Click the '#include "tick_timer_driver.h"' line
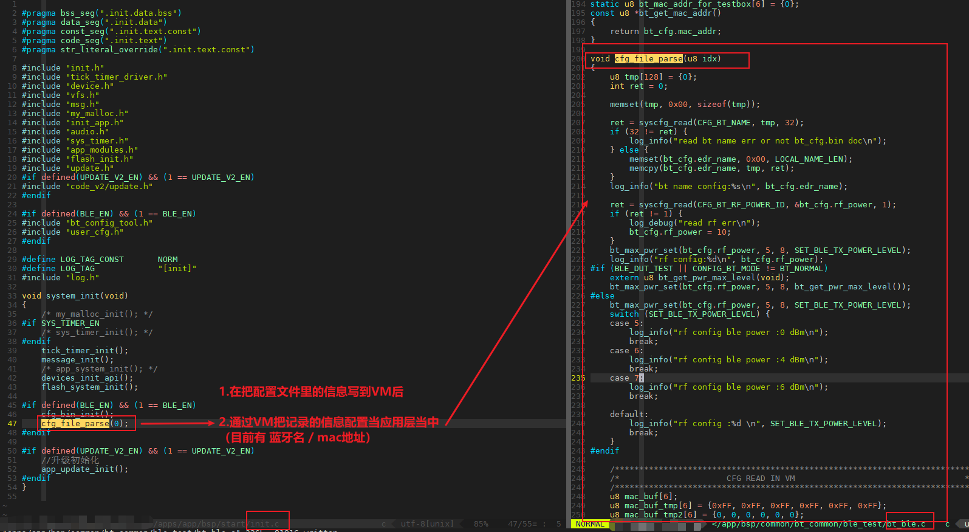 pyautogui.click(x=94, y=77)
